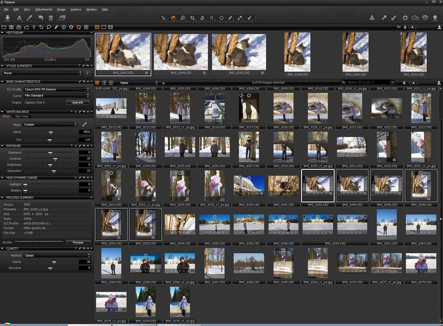Switch viewer to multi-view grid mode
The height and width of the screenshot is (326, 443).
pyautogui.click(x=97, y=27)
